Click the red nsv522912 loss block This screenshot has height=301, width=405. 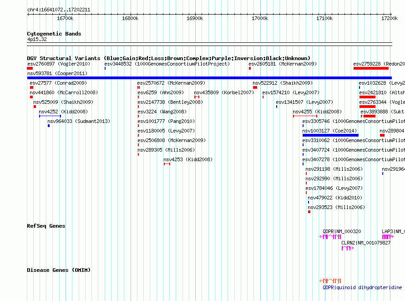255,87
